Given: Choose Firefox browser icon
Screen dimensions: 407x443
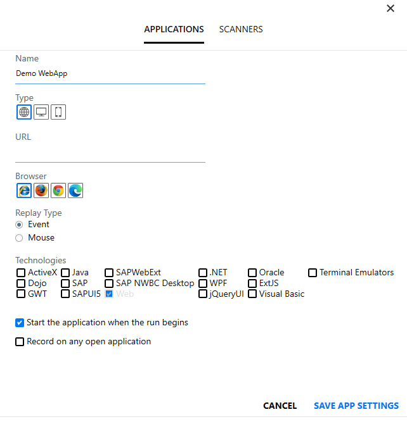Looking at the screenshot, I should [x=41, y=190].
